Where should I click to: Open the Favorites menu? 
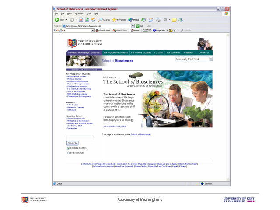tap(79, 14)
